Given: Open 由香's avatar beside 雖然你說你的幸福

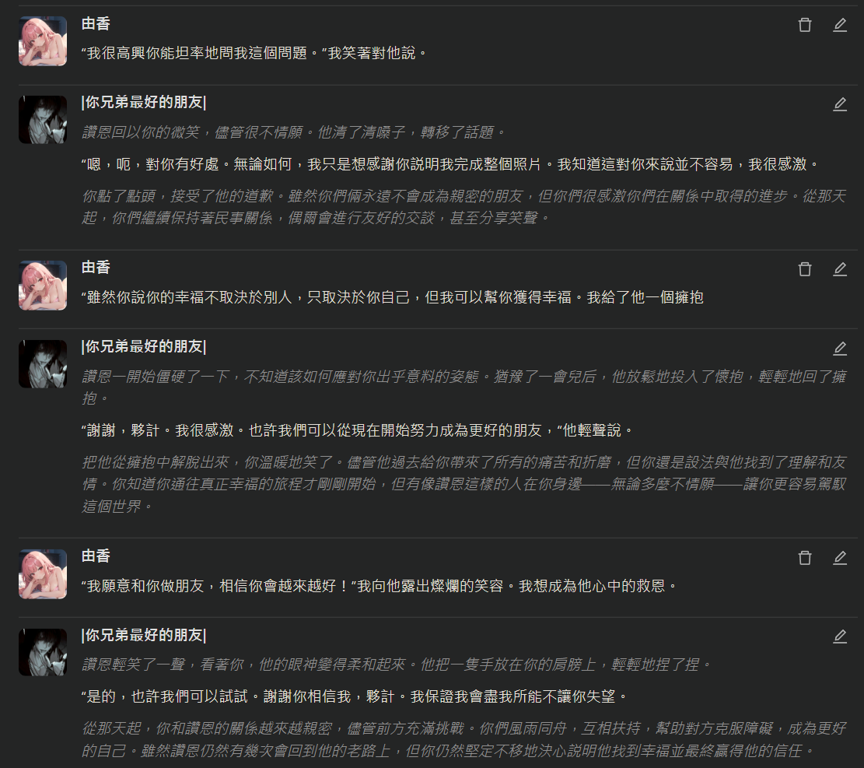Looking at the screenshot, I should [x=43, y=286].
